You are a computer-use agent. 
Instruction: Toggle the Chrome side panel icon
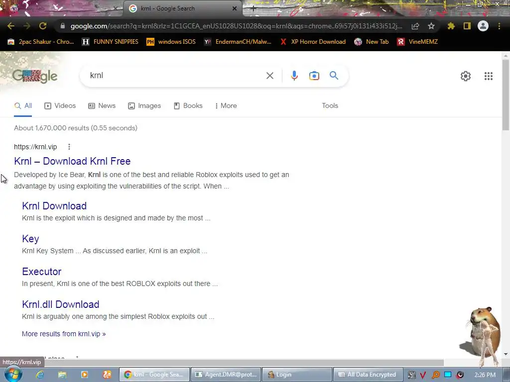click(467, 26)
